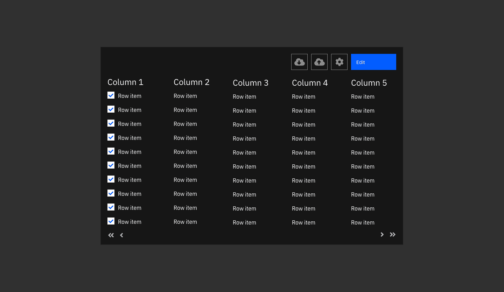Go to next page with right chevron
Image resolution: width=504 pixels, height=292 pixels.
pyautogui.click(x=382, y=235)
